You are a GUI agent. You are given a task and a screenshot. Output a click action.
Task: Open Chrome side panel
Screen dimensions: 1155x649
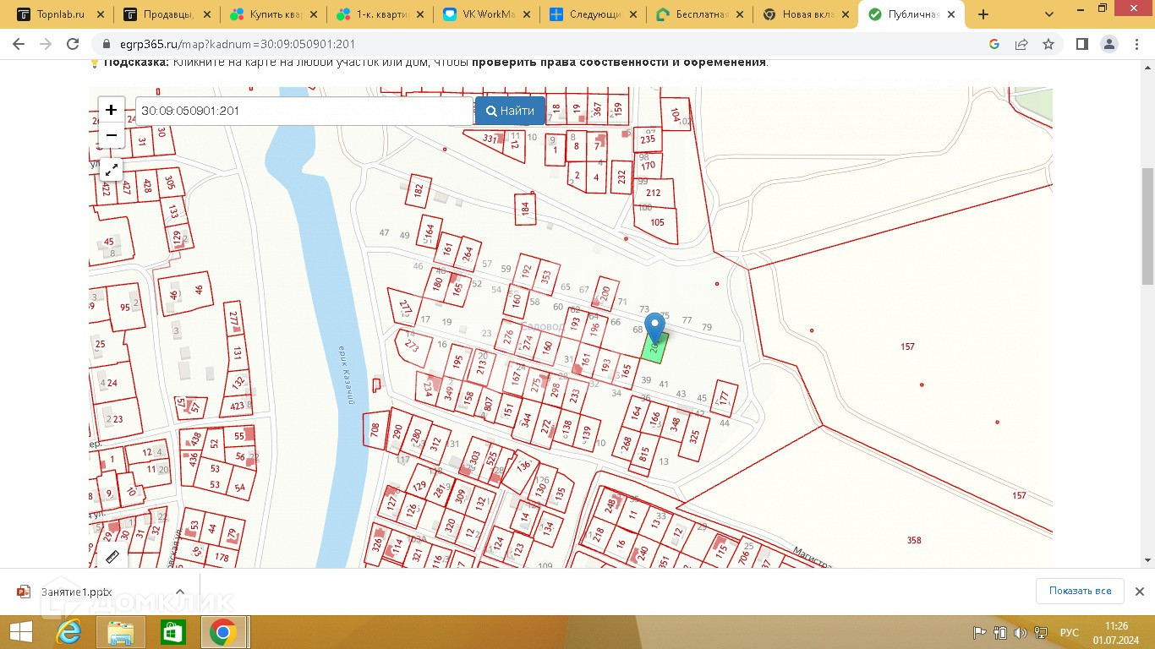pos(1081,44)
